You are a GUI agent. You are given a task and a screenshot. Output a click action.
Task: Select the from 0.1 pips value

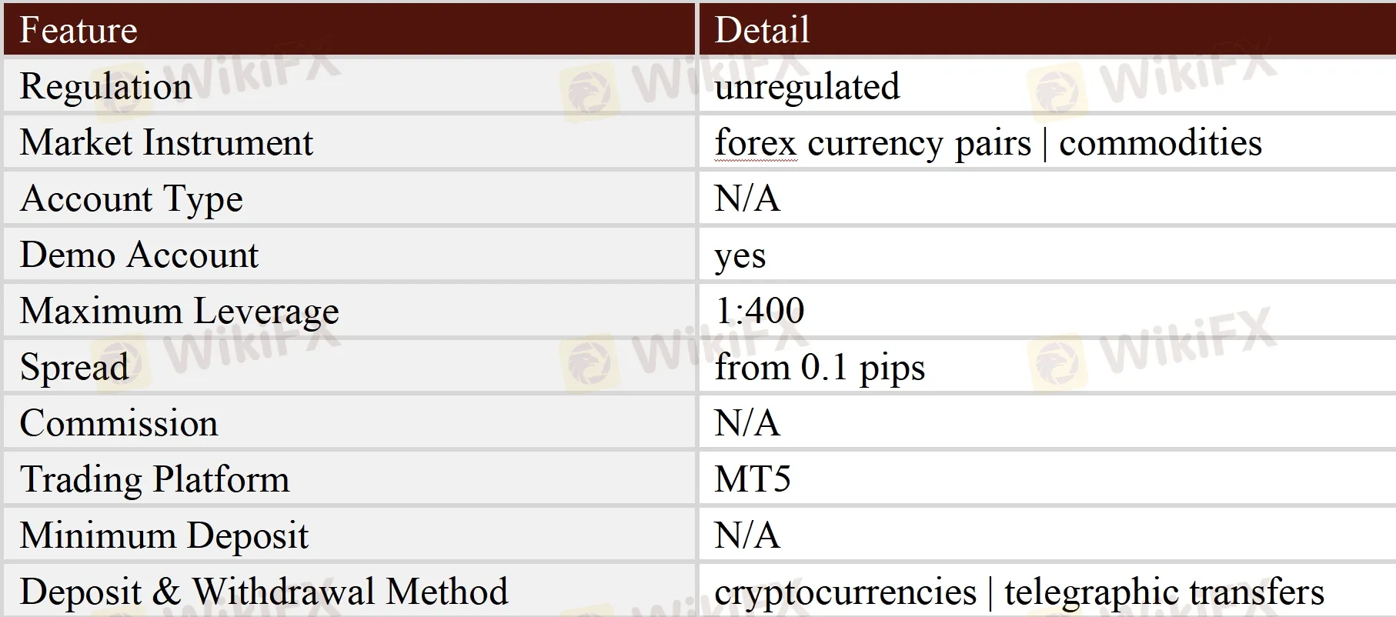[x=820, y=368]
